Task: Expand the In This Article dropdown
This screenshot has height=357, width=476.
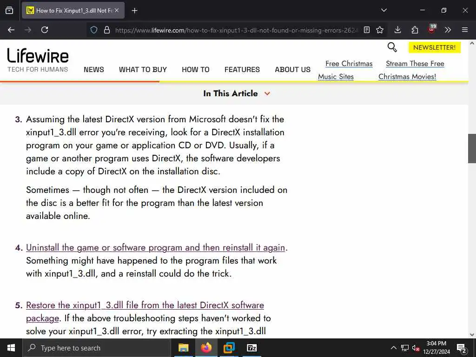Action: coord(237,93)
